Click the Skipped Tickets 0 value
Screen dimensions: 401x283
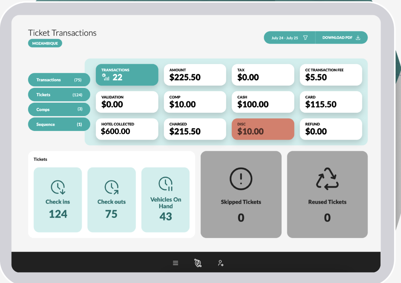241,218
